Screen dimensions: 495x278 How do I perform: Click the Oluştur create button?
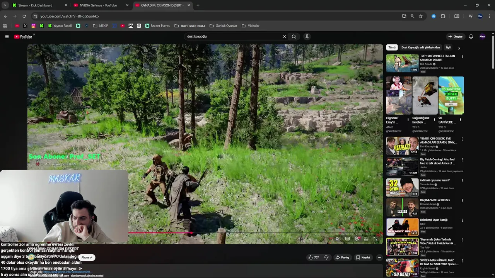[455, 37]
